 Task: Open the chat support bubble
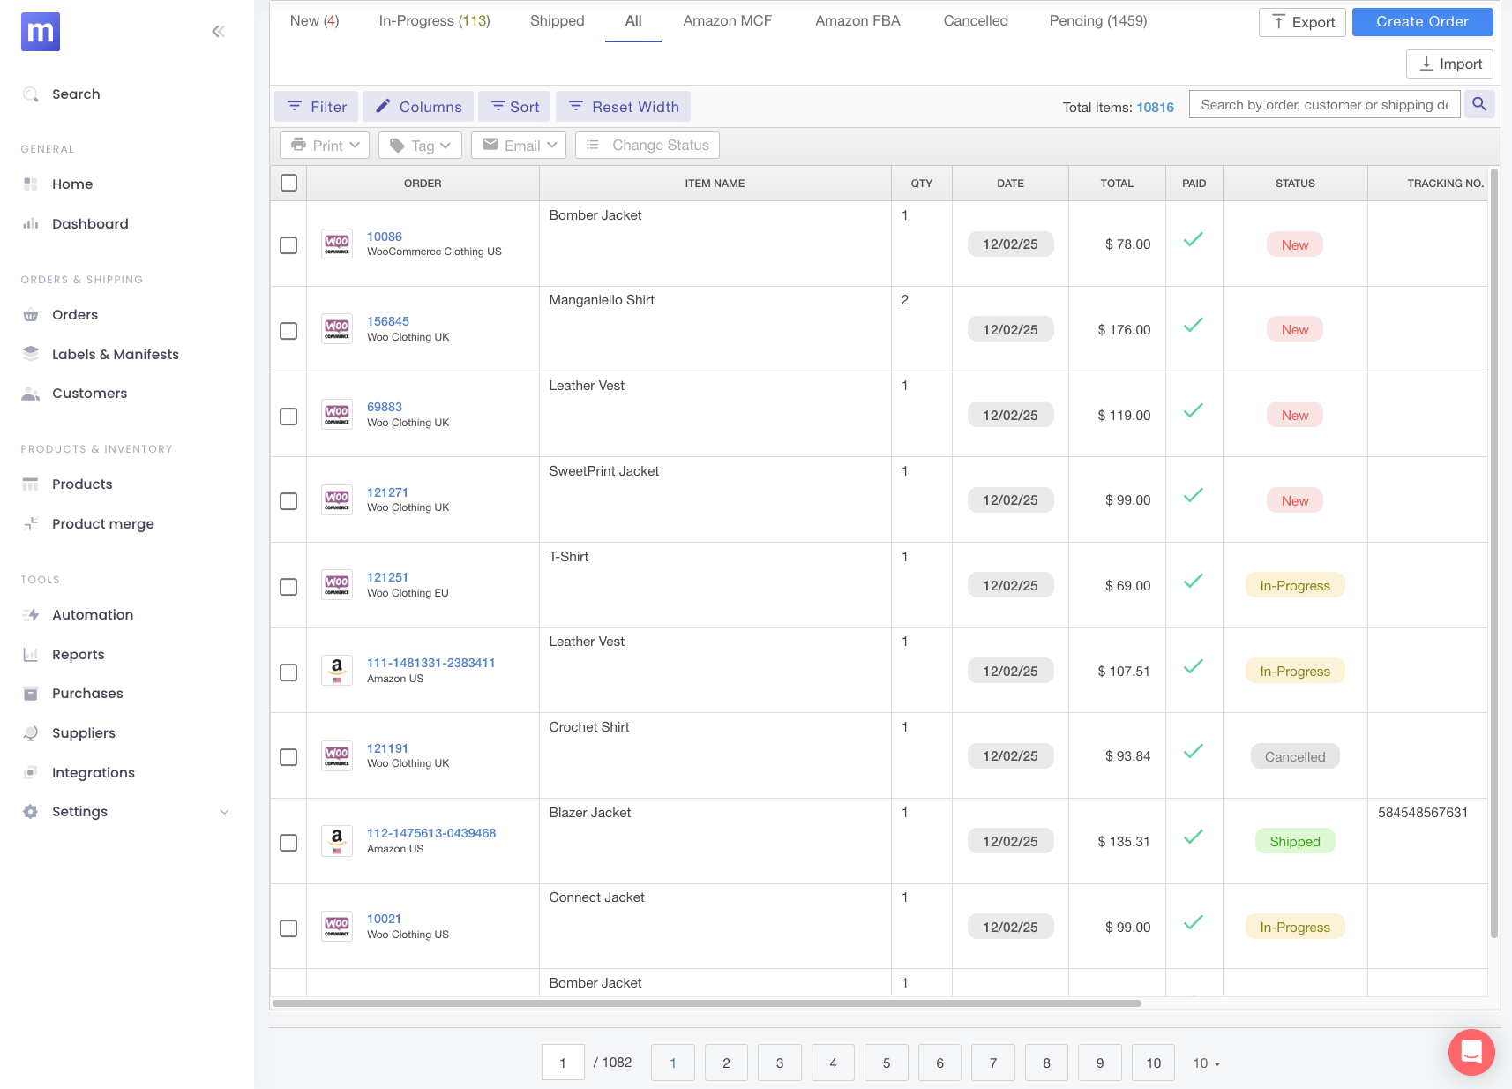1470,1052
